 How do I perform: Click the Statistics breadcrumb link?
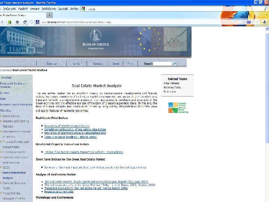6,70
